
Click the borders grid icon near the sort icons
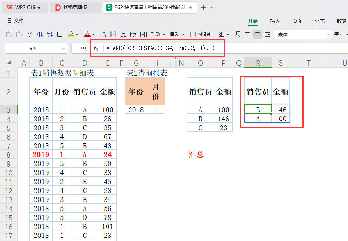click(x=60, y=34)
